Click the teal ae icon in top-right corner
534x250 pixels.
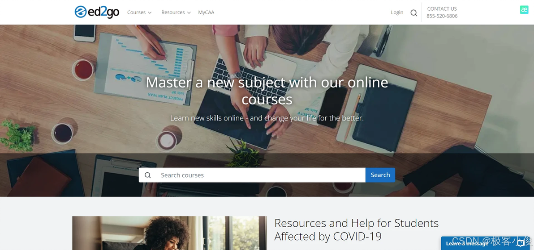click(524, 10)
